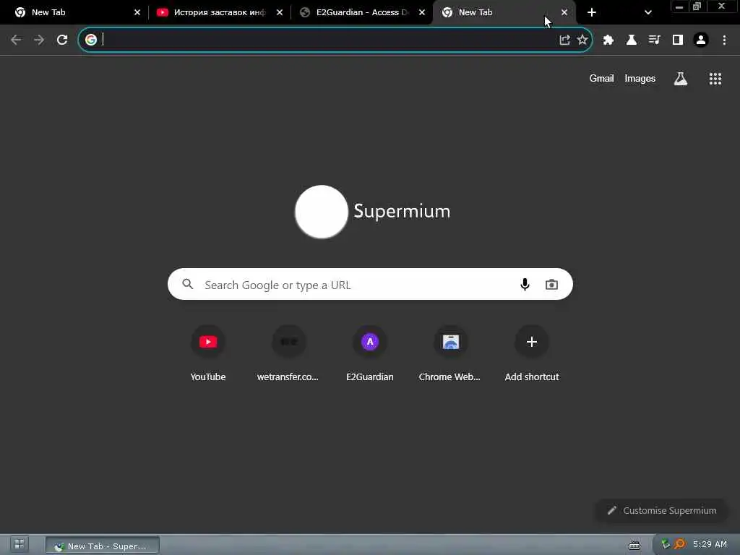The width and height of the screenshot is (740, 555).
Task: Switch to the История заставок YouTube tab
Action: coord(218,12)
